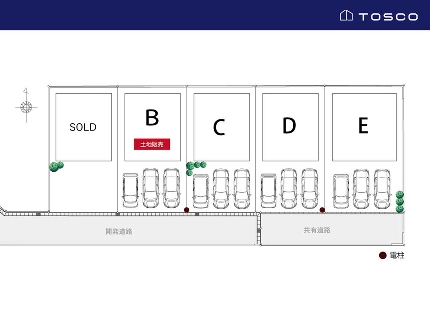Choose the lot D letter
Viewport: 430px width, 322px height.
tap(289, 126)
